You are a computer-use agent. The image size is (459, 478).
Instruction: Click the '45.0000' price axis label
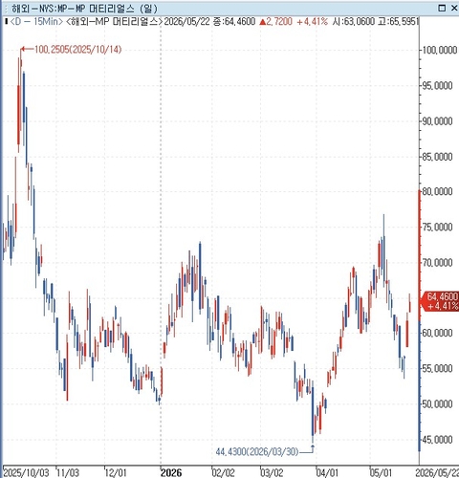(x=437, y=440)
